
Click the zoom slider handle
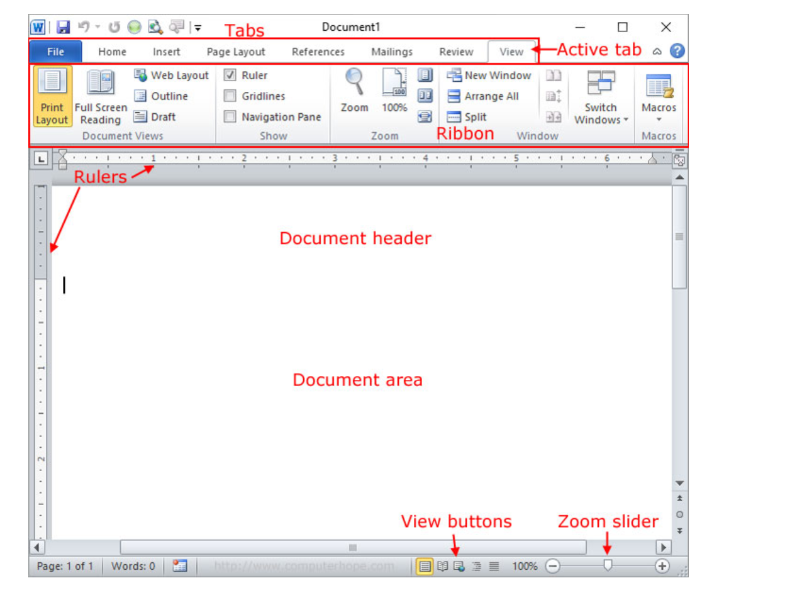pyautogui.click(x=608, y=565)
